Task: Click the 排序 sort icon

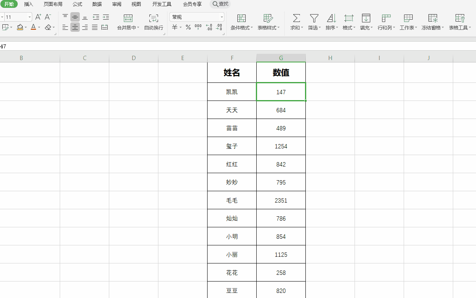Action: pyautogui.click(x=332, y=18)
